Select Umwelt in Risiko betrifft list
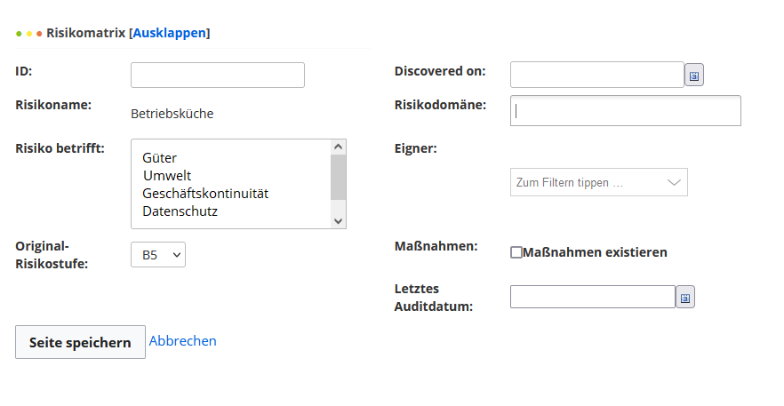 tap(167, 176)
